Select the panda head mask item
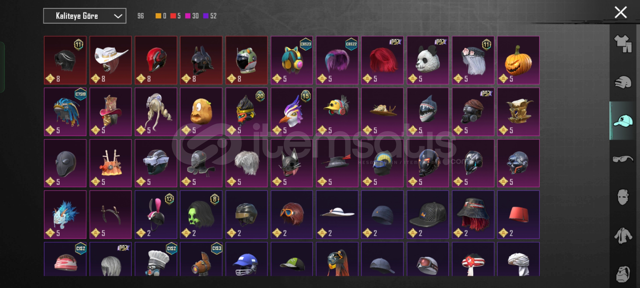This screenshot has width=640, height=288. (x=427, y=60)
